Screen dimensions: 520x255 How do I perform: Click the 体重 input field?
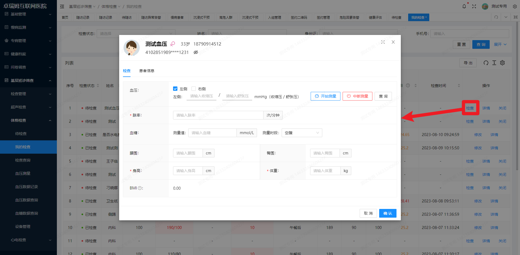click(325, 171)
